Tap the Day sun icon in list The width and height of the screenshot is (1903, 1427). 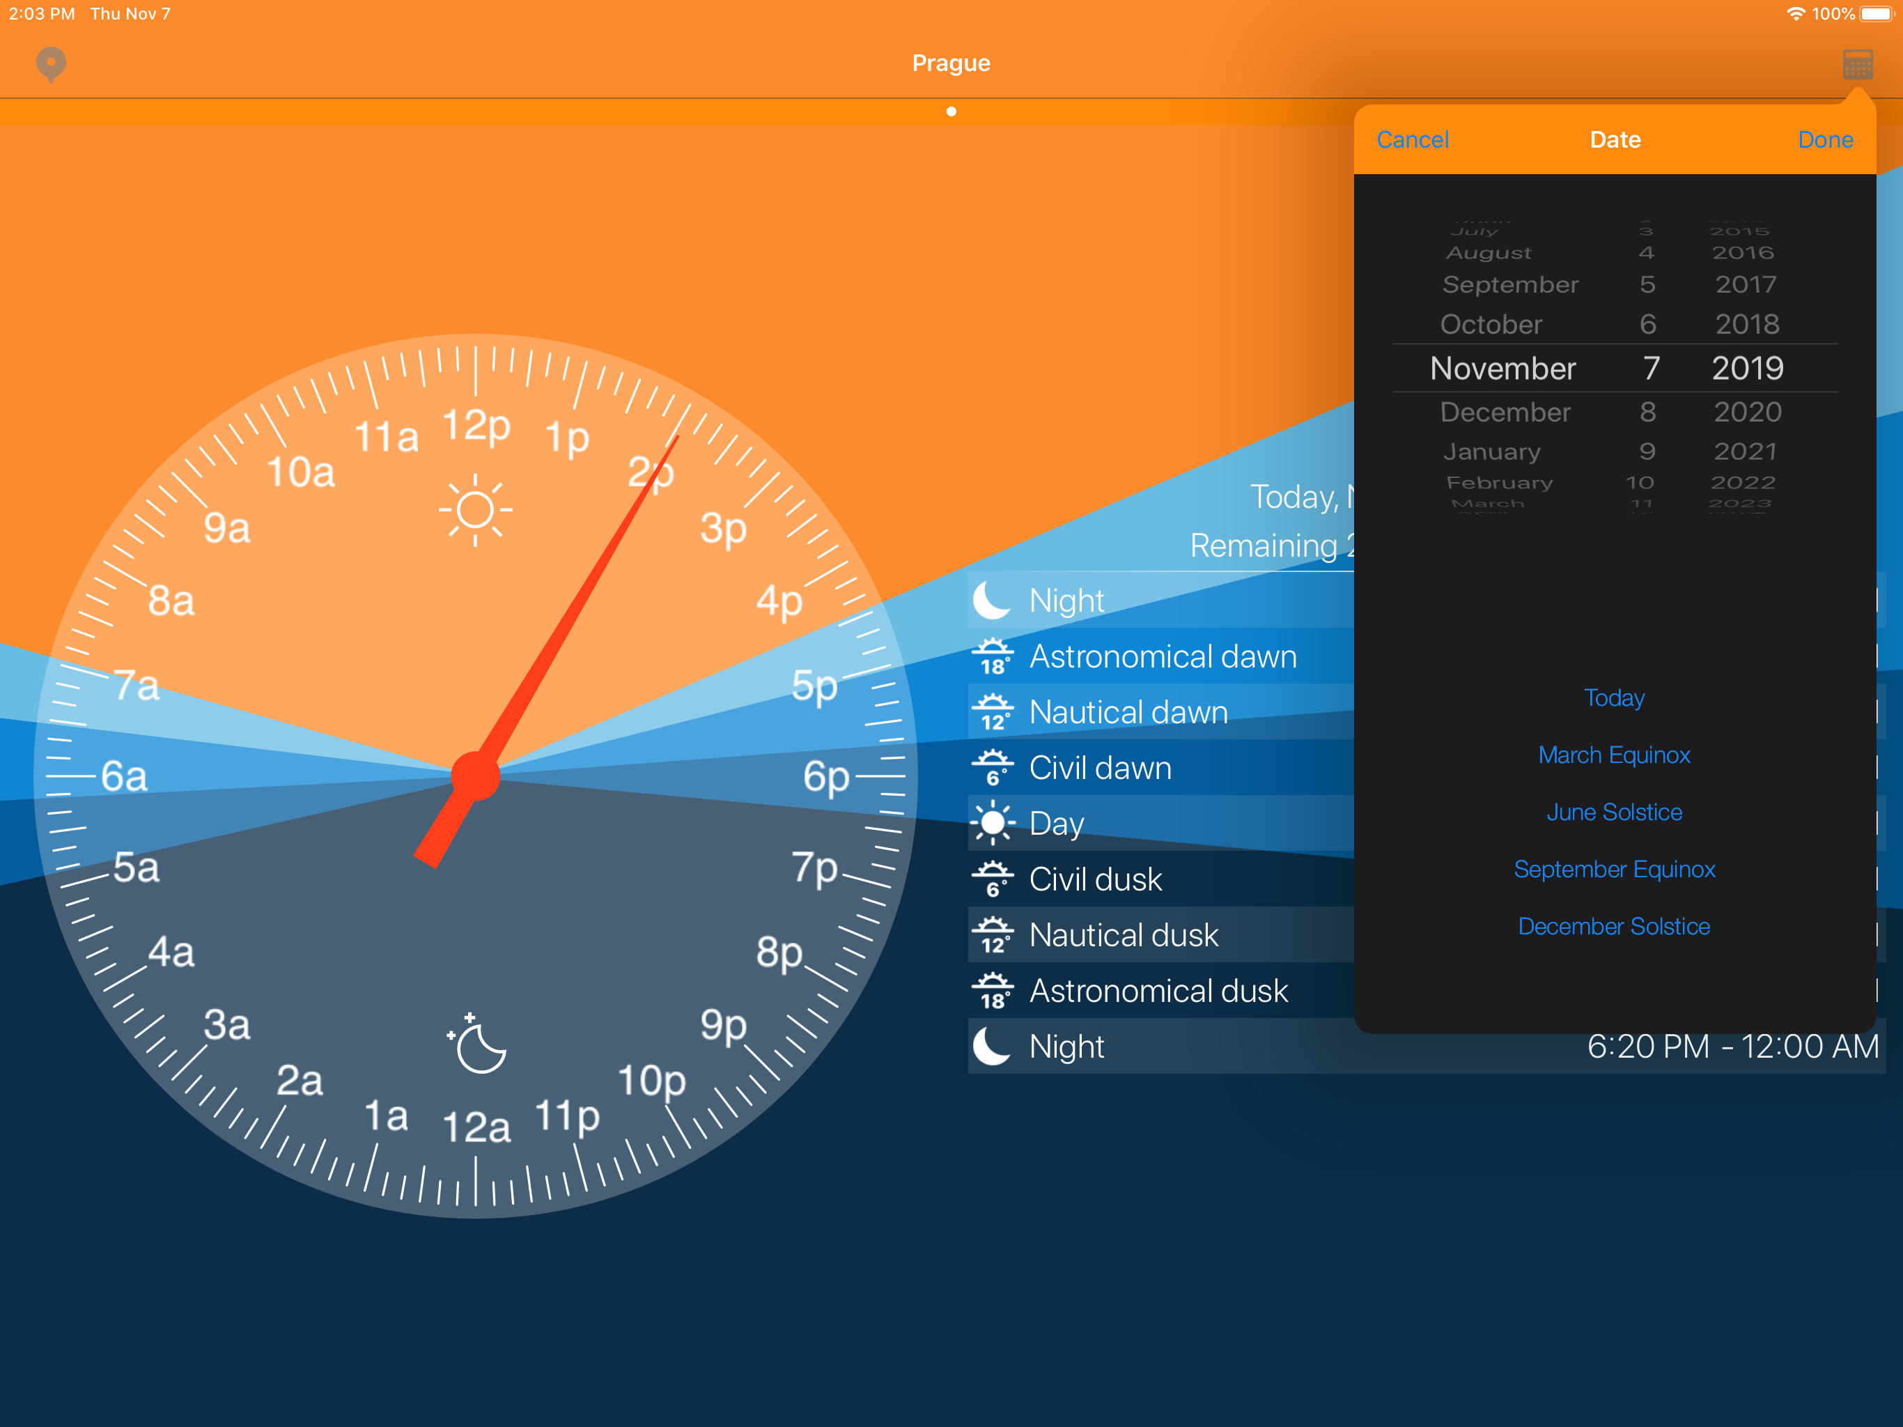pos(993,824)
